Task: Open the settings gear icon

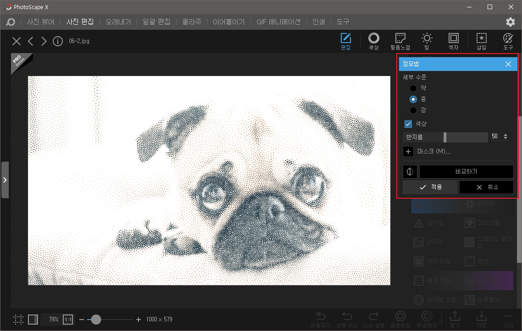Action: (x=511, y=22)
